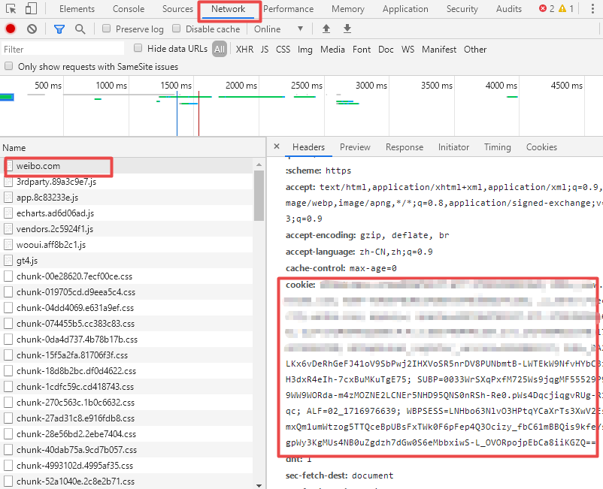The width and height of the screenshot is (603, 489).
Task: Open the Online throttling dropdown
Action: 279,29
